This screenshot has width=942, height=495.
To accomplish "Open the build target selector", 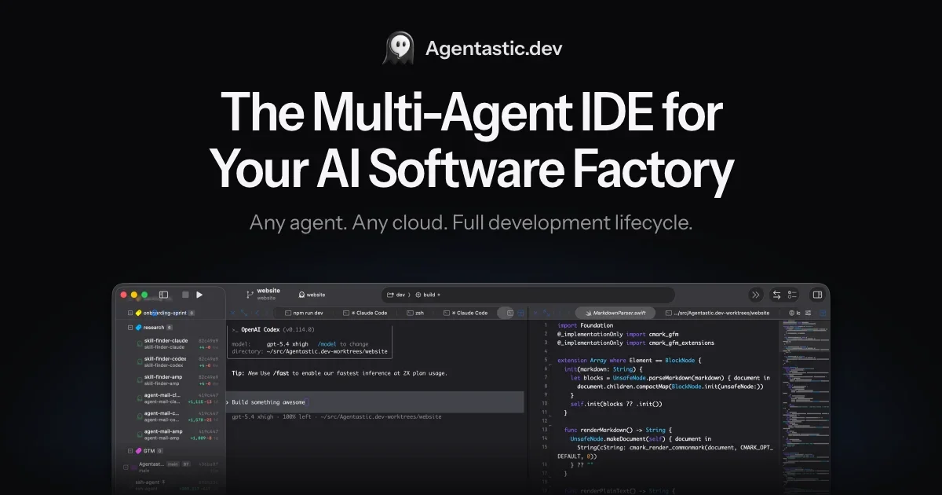I will click(428, 295).
